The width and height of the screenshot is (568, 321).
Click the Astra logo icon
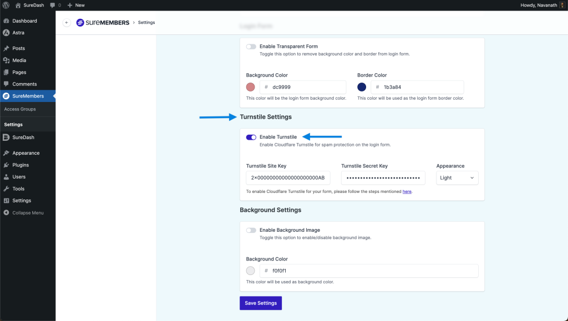[x=6, y=33]
